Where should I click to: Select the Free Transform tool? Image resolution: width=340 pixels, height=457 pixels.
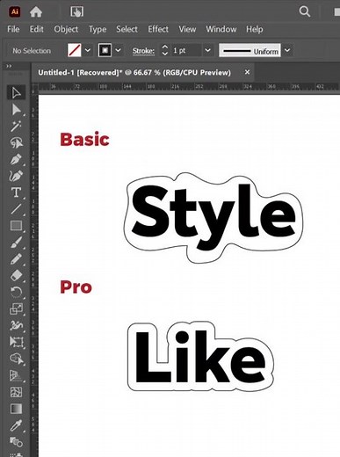tap(16, 342)
